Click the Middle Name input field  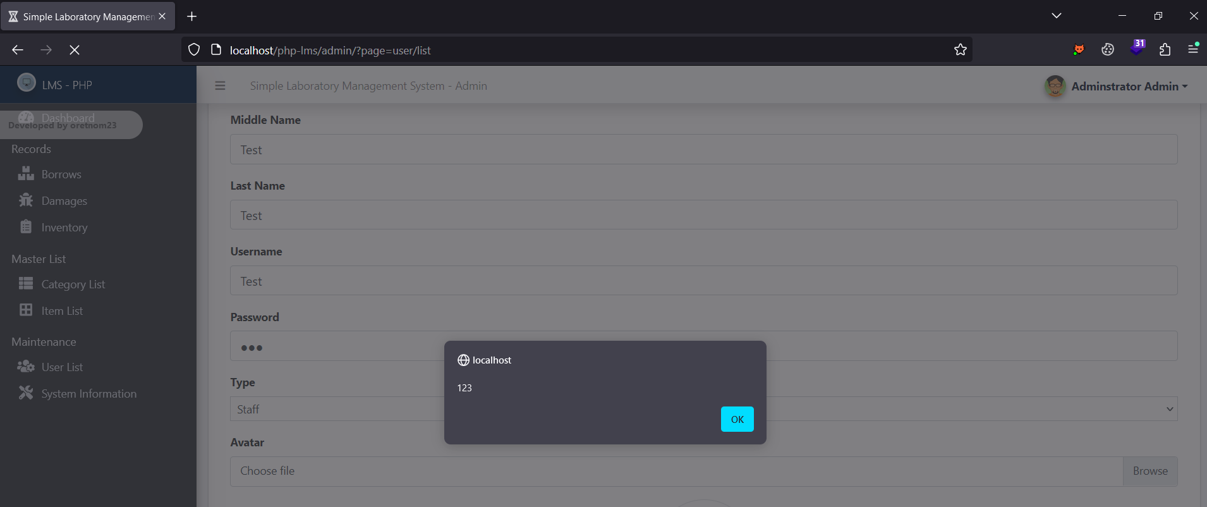703,149
